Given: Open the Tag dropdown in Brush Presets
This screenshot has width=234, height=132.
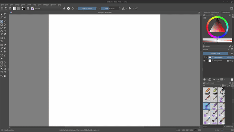Looking at the screenshot, I should point(225,85).
